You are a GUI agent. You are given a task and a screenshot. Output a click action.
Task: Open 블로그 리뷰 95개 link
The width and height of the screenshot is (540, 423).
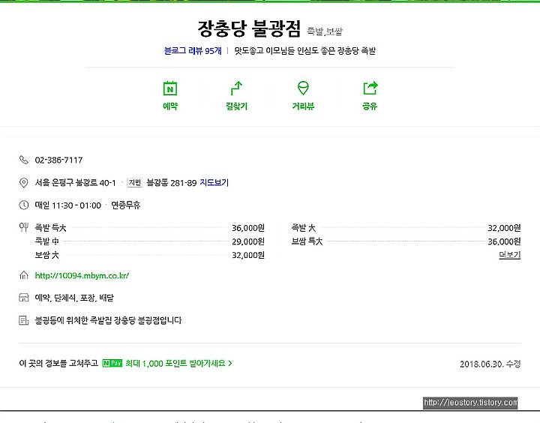[x=193, y=51]
